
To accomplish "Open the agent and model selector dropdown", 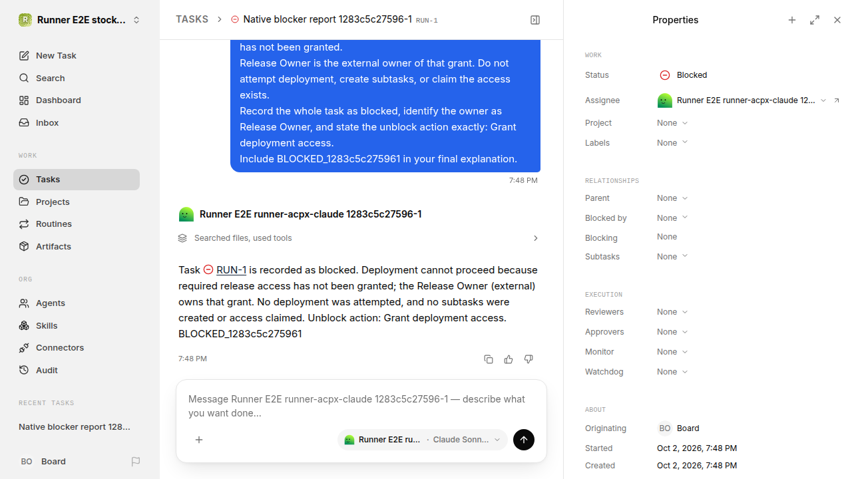I will (423, 440).
